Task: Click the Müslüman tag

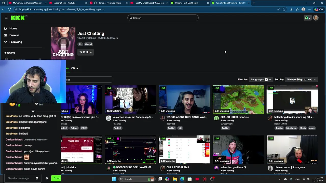Action: (x=291, y=128)
